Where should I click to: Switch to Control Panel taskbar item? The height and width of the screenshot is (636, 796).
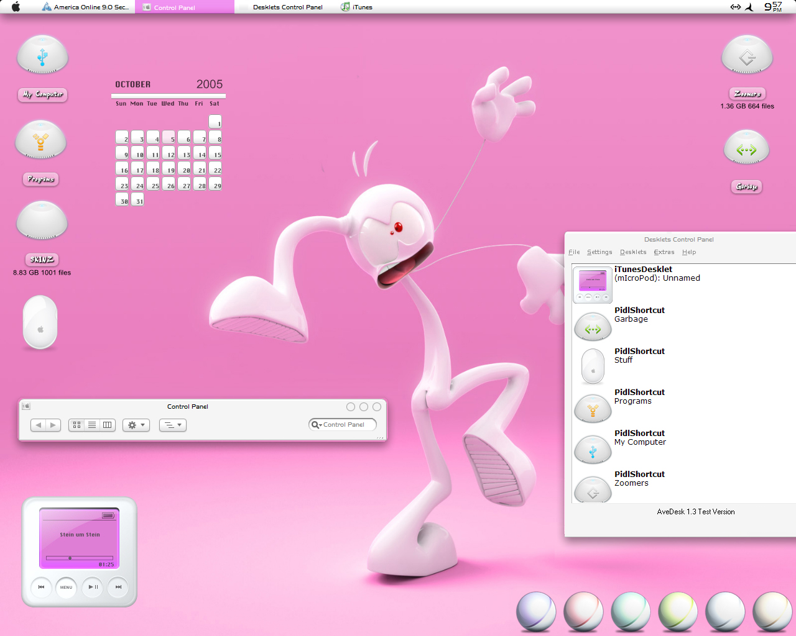tap(185, 7)
